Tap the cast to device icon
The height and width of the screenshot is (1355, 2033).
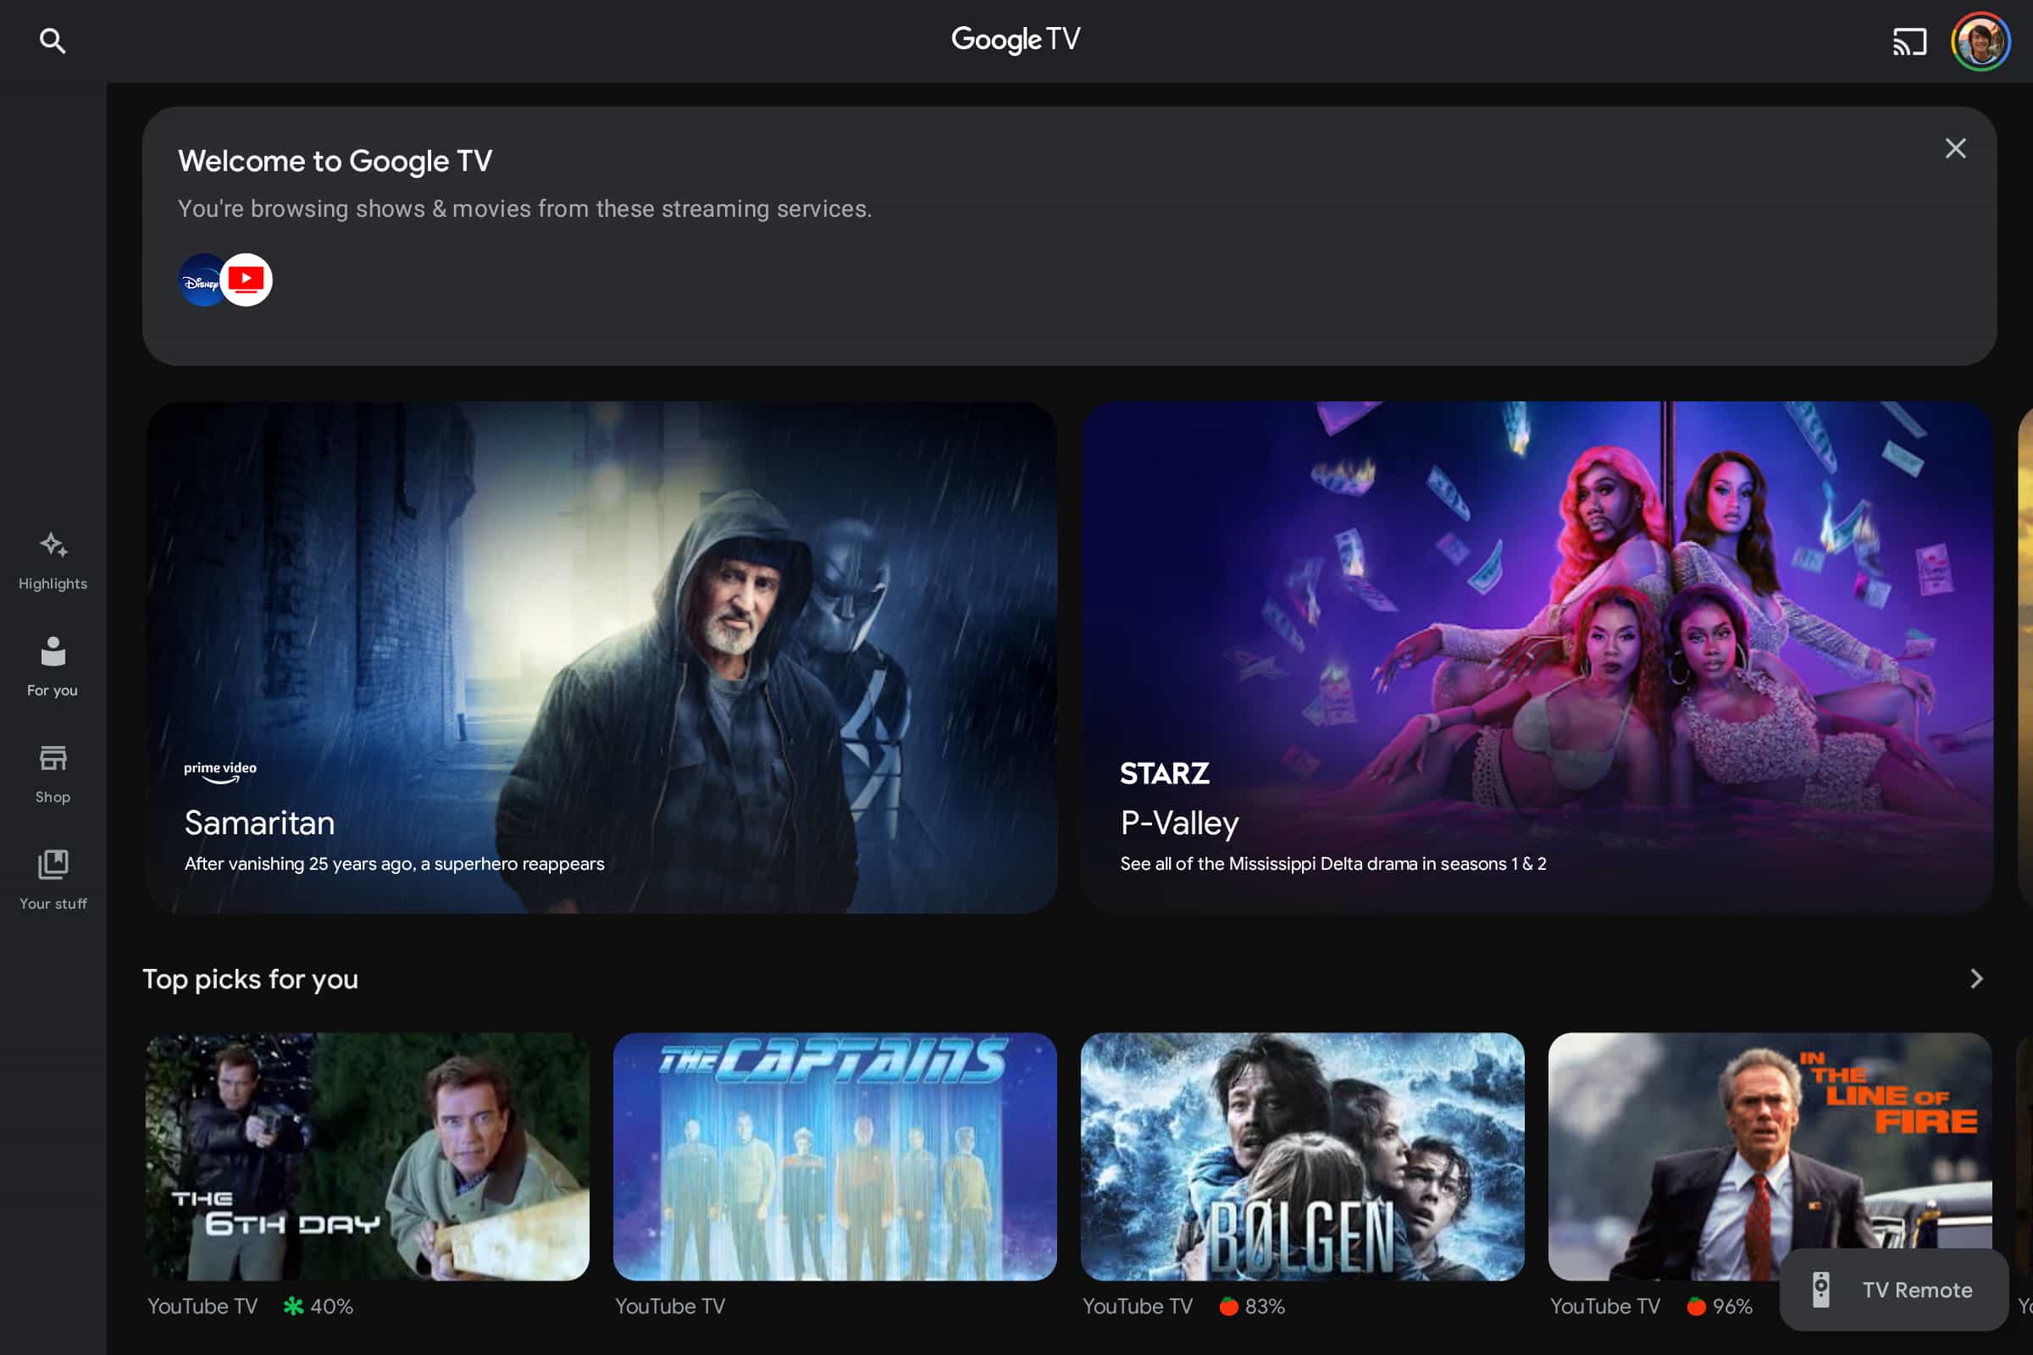click(1908, 41)
